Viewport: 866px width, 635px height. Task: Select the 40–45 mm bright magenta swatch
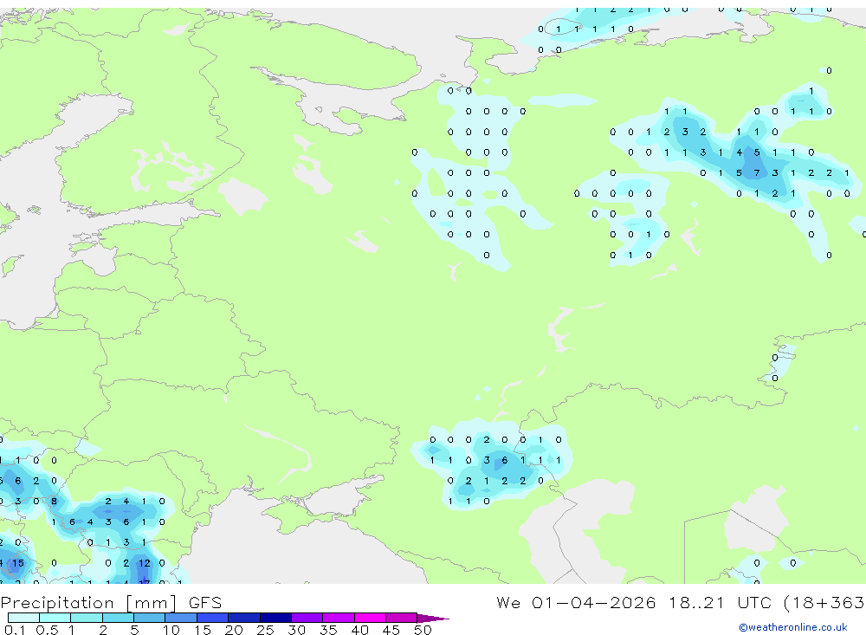[x=370, y=618]
